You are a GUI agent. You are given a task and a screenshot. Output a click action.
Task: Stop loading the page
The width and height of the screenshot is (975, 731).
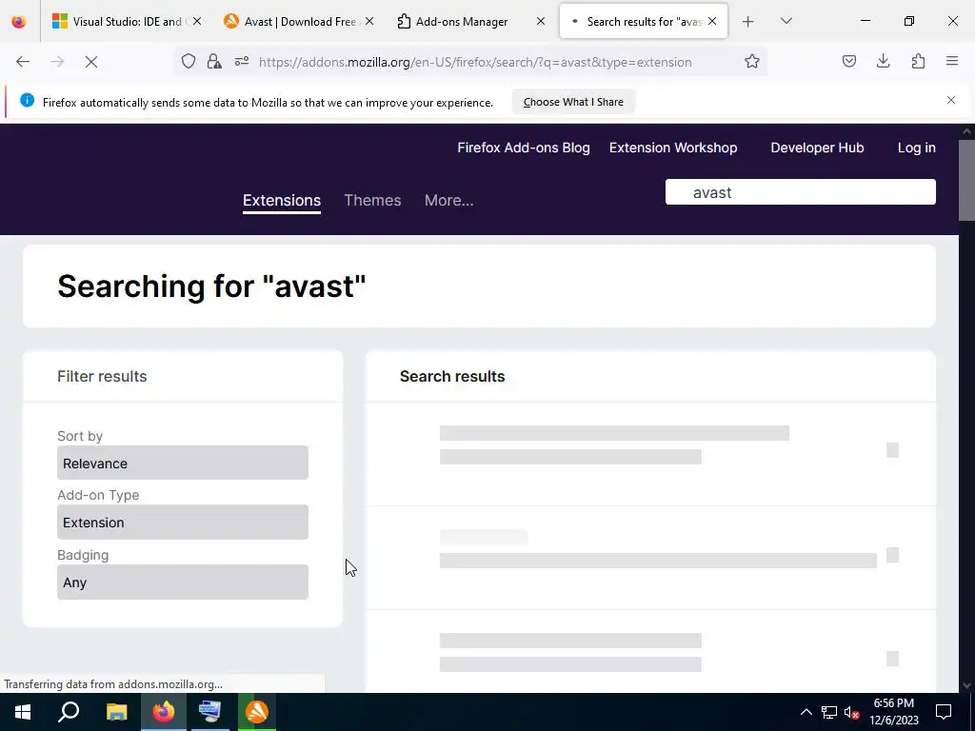(x=91, y=62)
